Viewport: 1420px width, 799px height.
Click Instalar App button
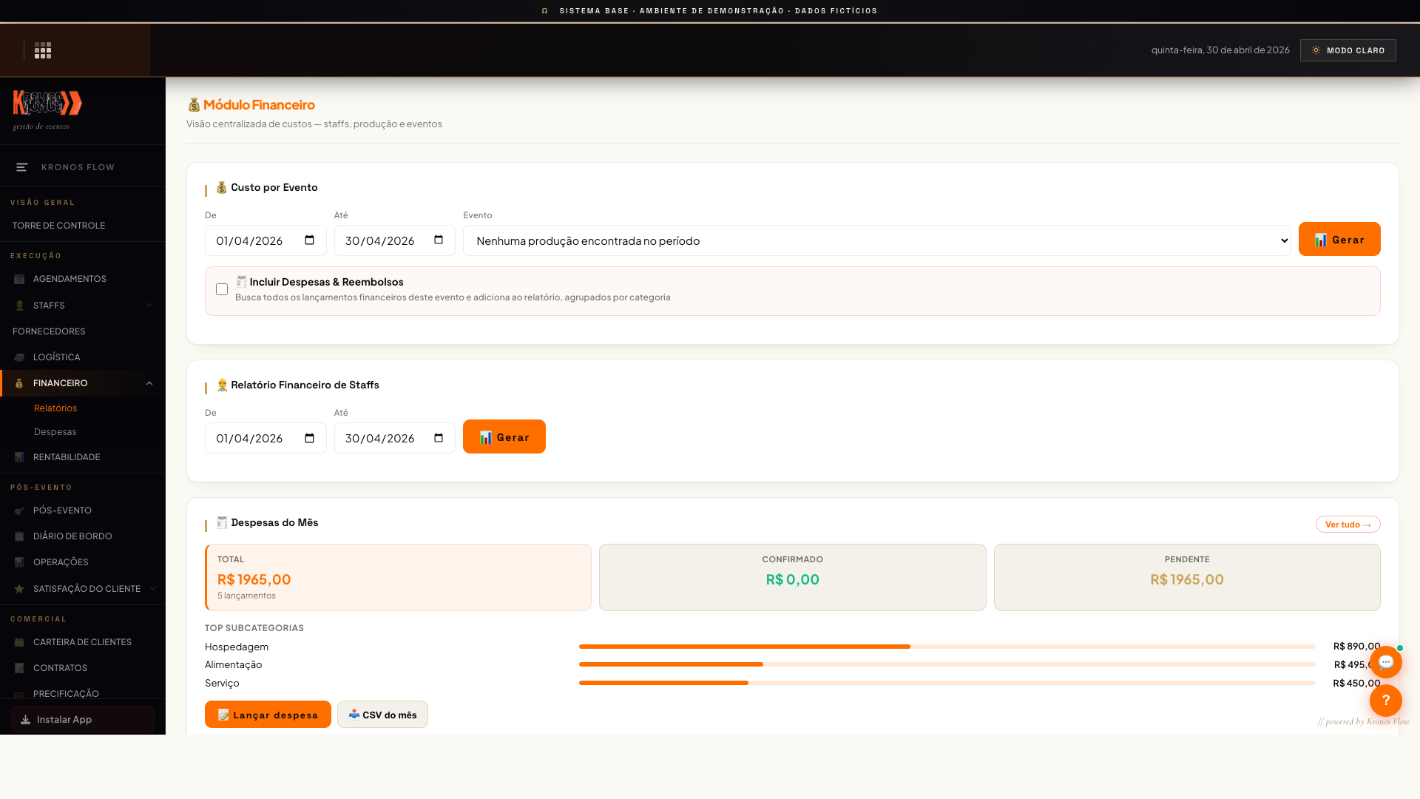pos(83,720)
